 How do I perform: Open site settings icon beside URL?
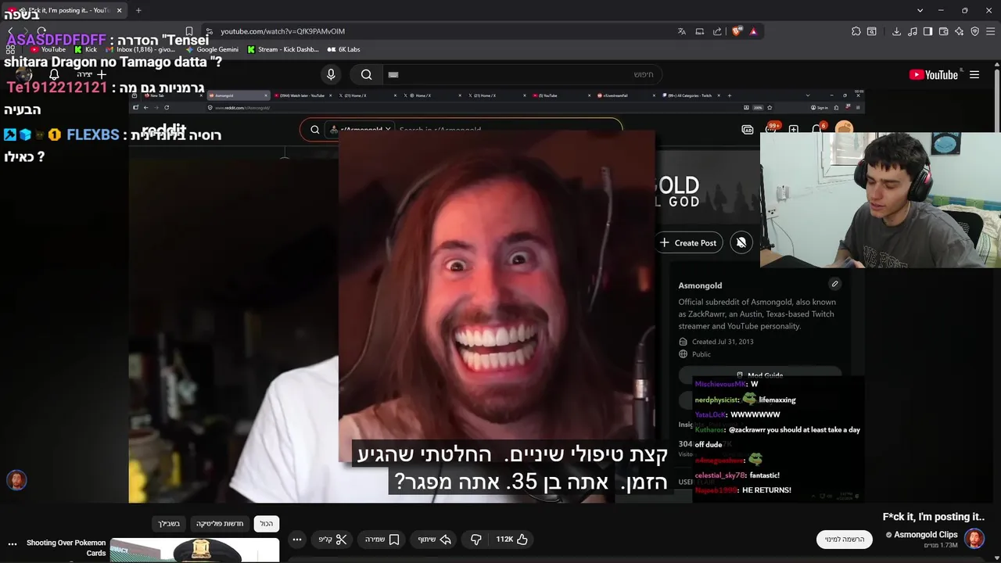tap(209, 31)
